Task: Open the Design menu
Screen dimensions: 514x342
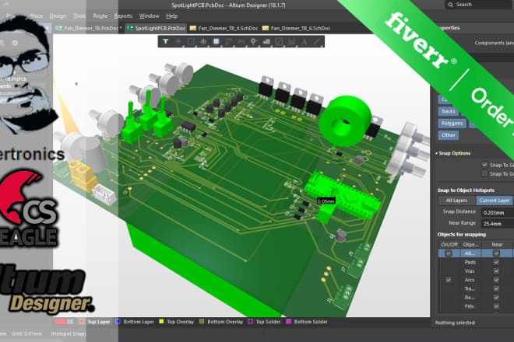Action: click(x=58, y=16)
